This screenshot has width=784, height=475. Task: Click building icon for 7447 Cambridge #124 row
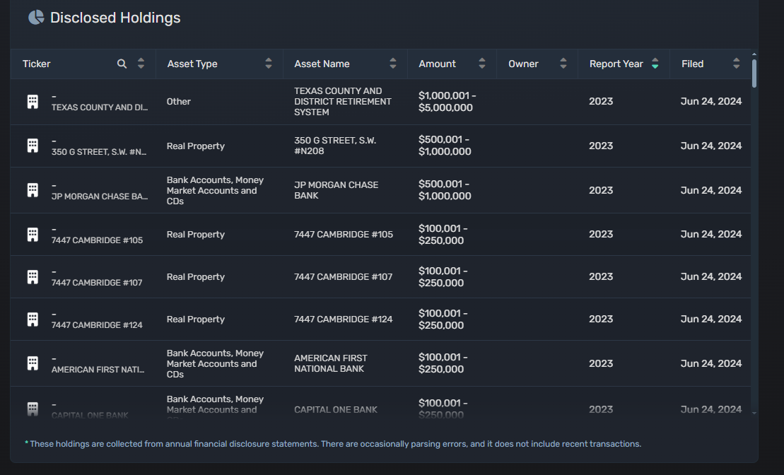pyautogui.click(x=33, y=319)
